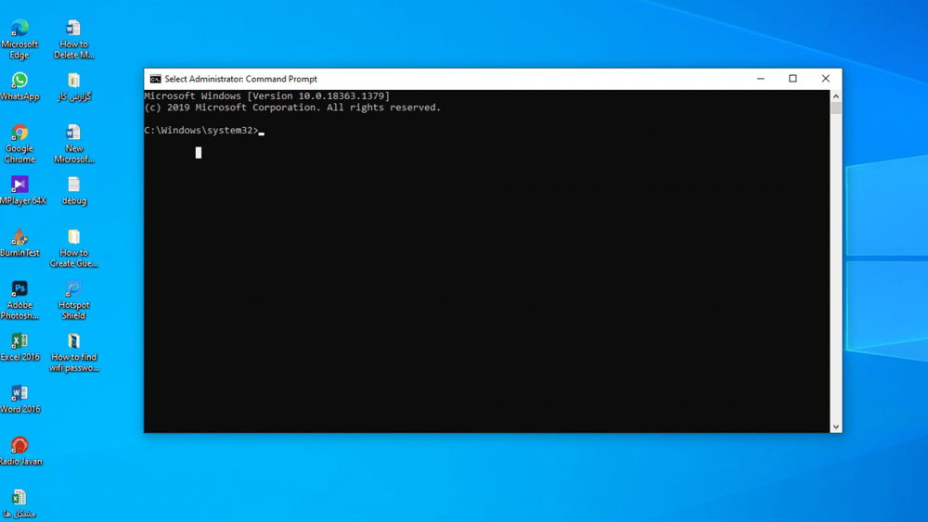
Task: Click the Command Prompt scrollbar down arrow
Action: 836,427
